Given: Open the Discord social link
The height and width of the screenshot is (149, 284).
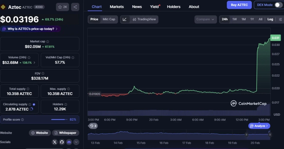Looking at the screenshot, I should coord(69,142).
